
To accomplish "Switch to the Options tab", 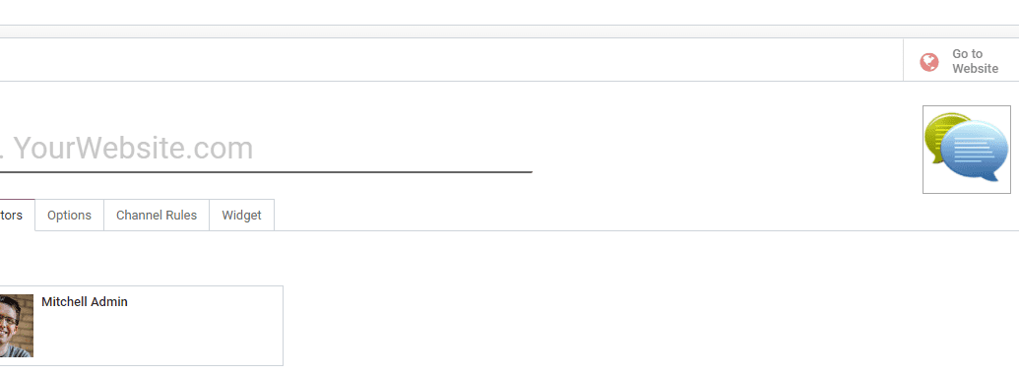I will pos(70,216).
